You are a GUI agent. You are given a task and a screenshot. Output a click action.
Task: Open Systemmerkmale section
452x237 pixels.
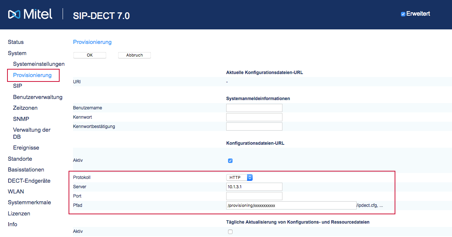[29, 202]
